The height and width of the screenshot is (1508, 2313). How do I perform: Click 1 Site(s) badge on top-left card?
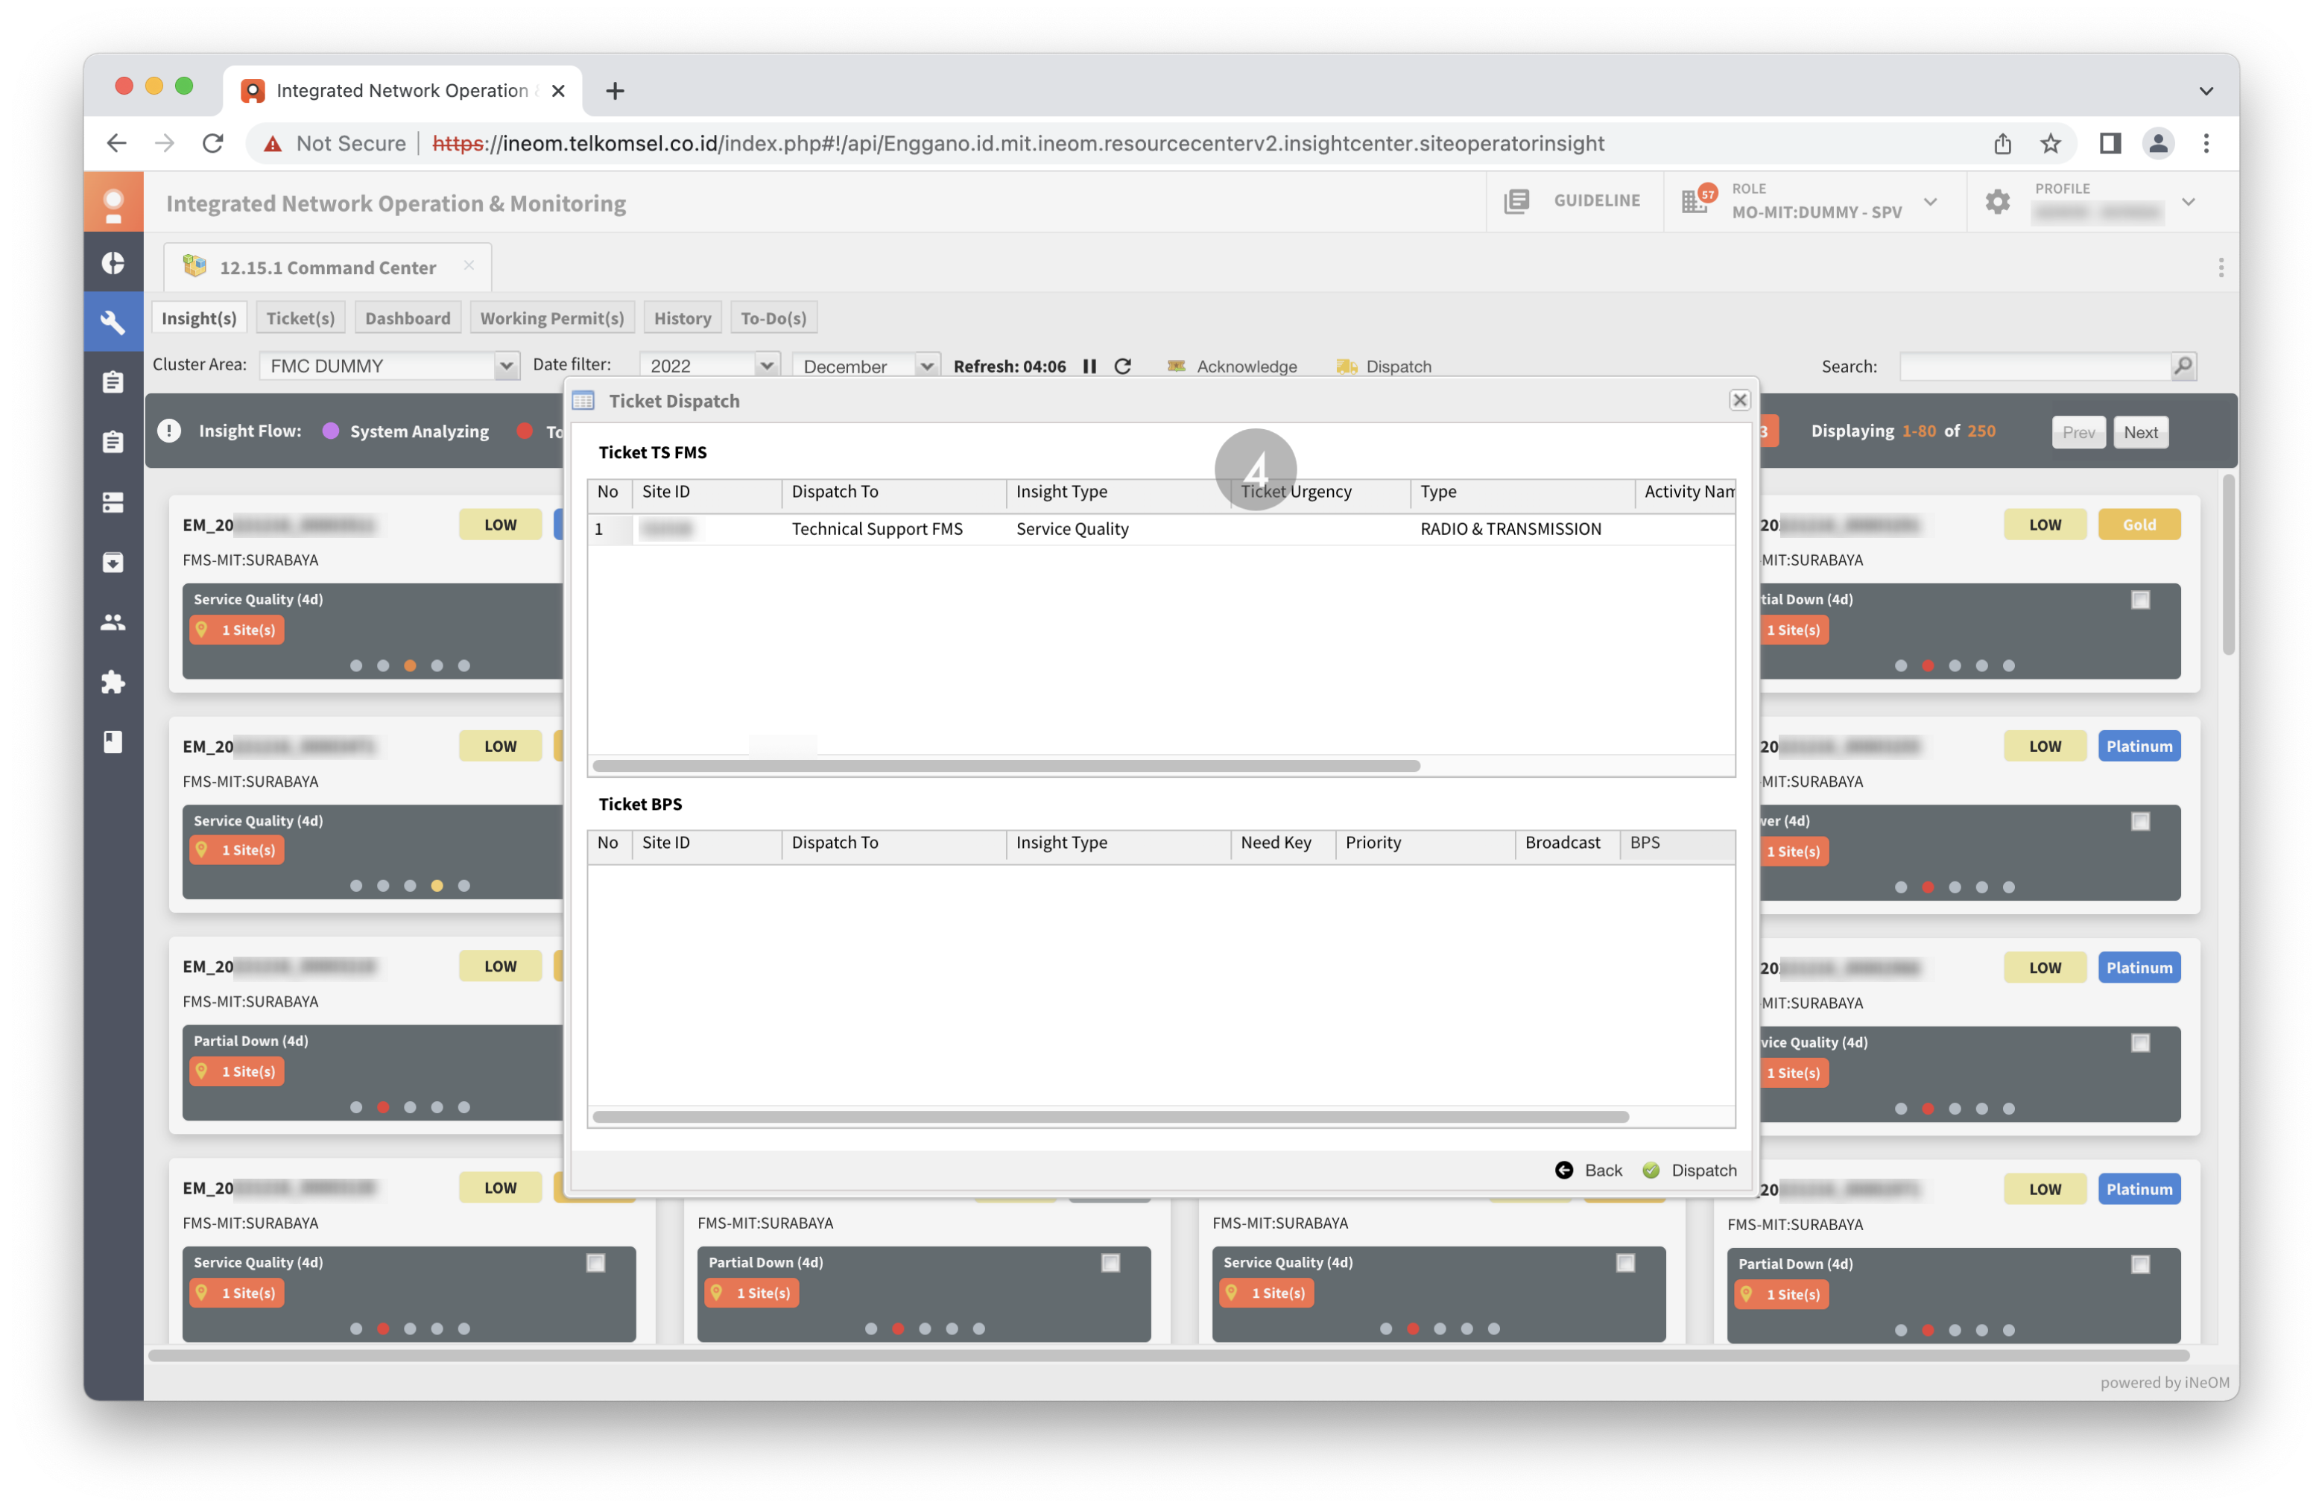click(237, 630)
